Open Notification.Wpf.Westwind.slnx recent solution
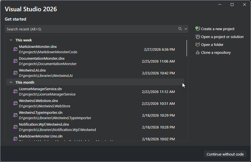Screen dimensions: 251x162 (95, 127)
